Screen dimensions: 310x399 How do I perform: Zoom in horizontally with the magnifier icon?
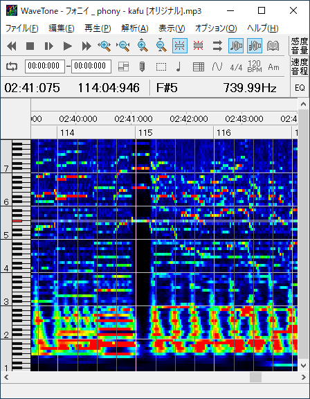coord(104,46)
